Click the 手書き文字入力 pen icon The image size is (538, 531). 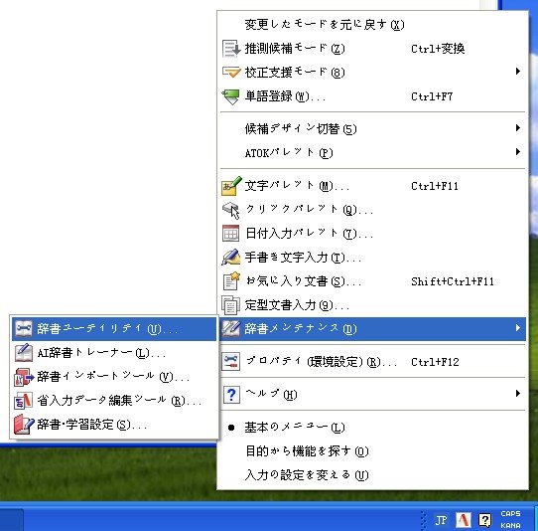coord(231,258)
